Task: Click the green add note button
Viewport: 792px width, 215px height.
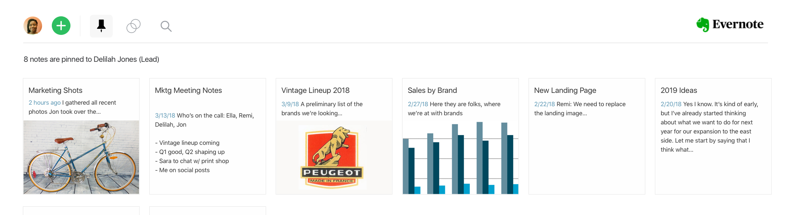Action: click(x=61, y=26)
